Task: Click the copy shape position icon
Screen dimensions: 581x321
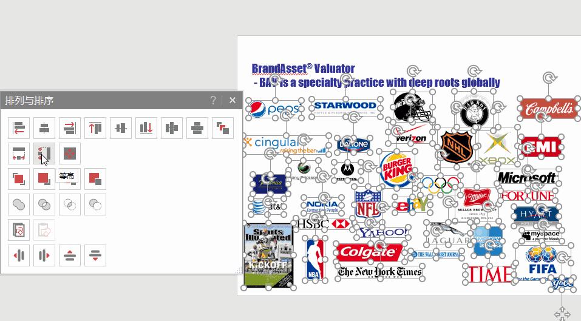Action: coord(19,230)
